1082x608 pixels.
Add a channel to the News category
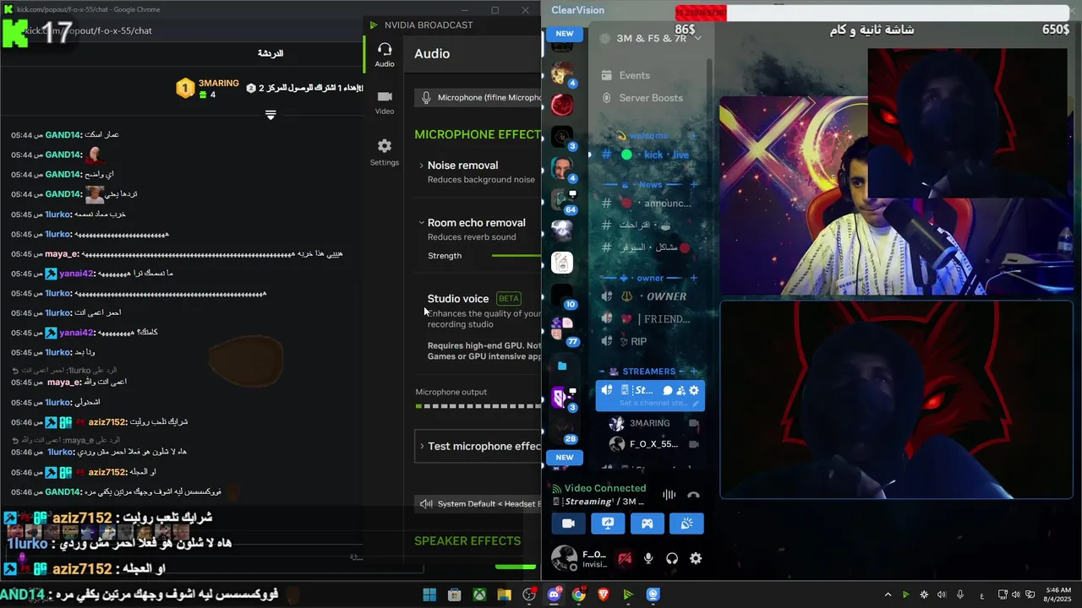694,184
